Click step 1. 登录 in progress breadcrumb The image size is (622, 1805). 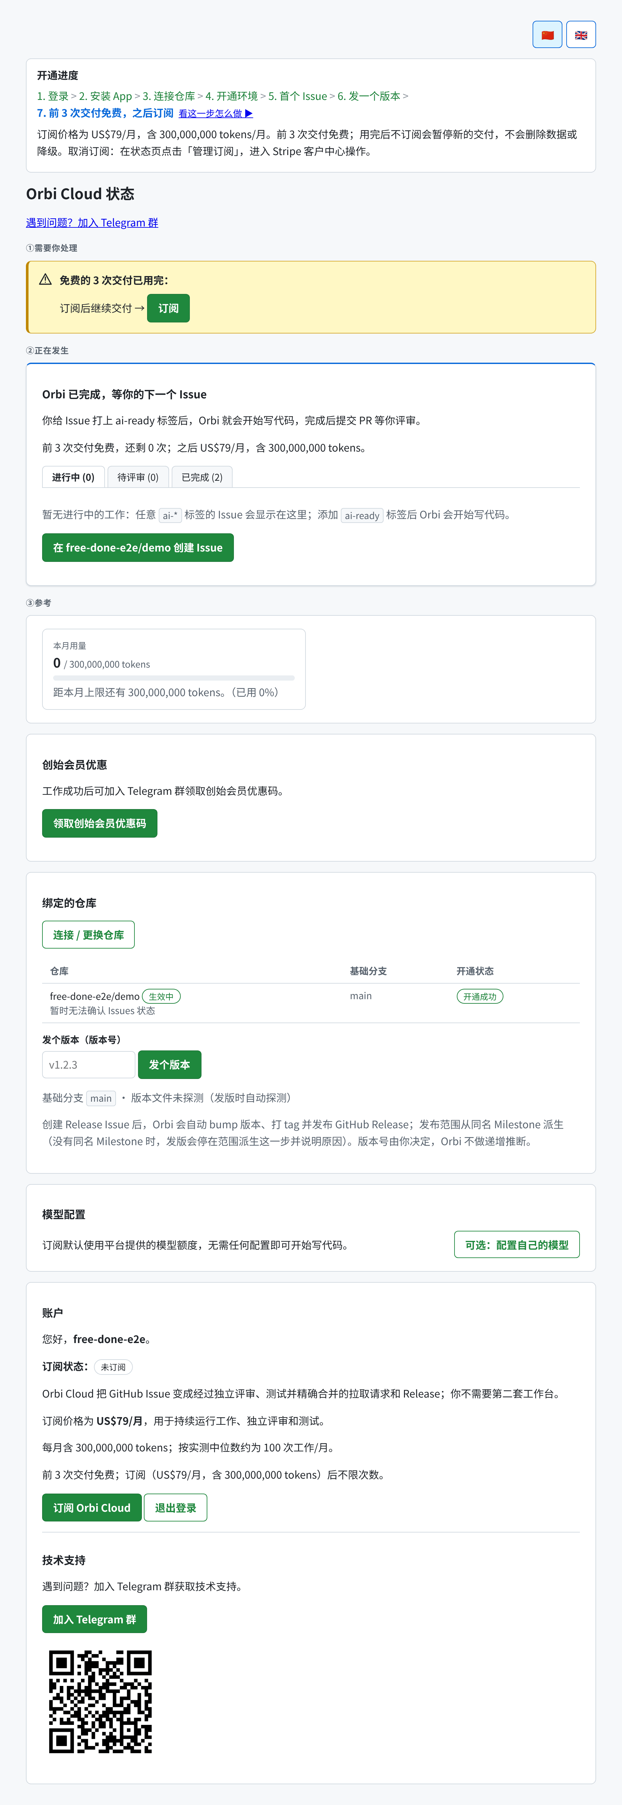tap(52, 96)
